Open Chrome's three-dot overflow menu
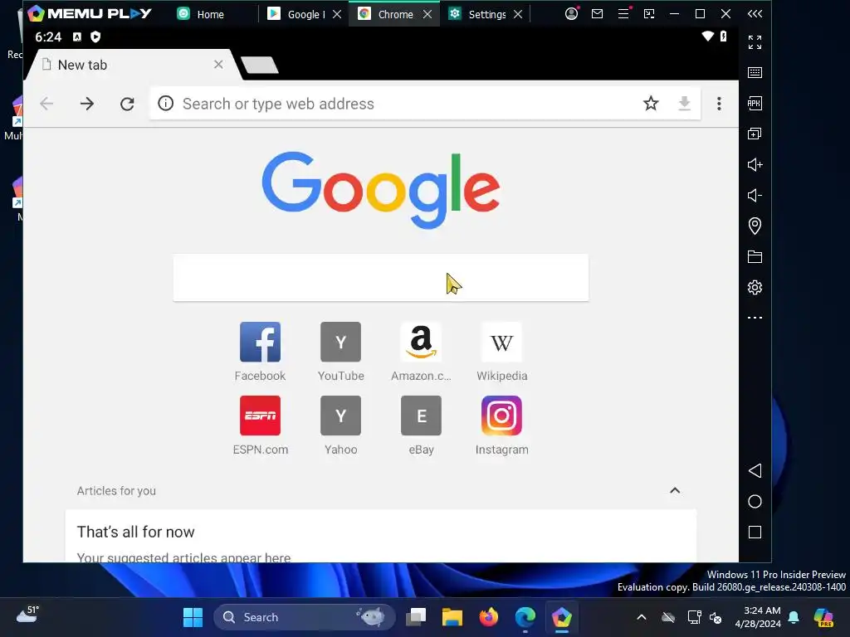Viewport: 850px width, 637px height. [x=719, y=104]
